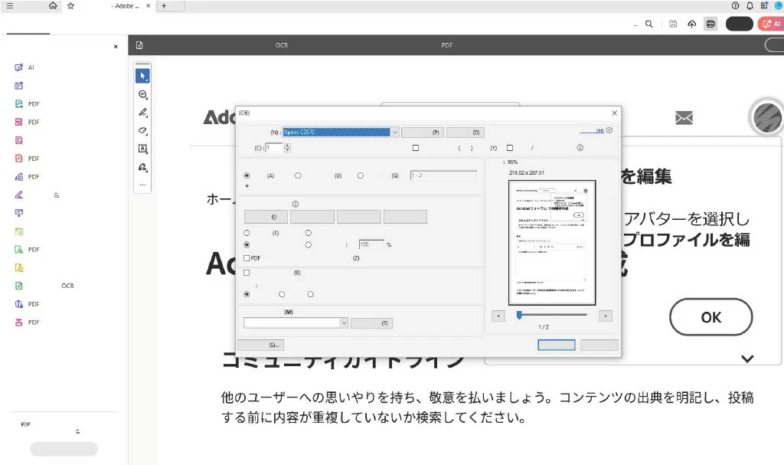Click the pink edit PDF icon in tools pane
784x465 pixels.
click(x=19, y=122)
